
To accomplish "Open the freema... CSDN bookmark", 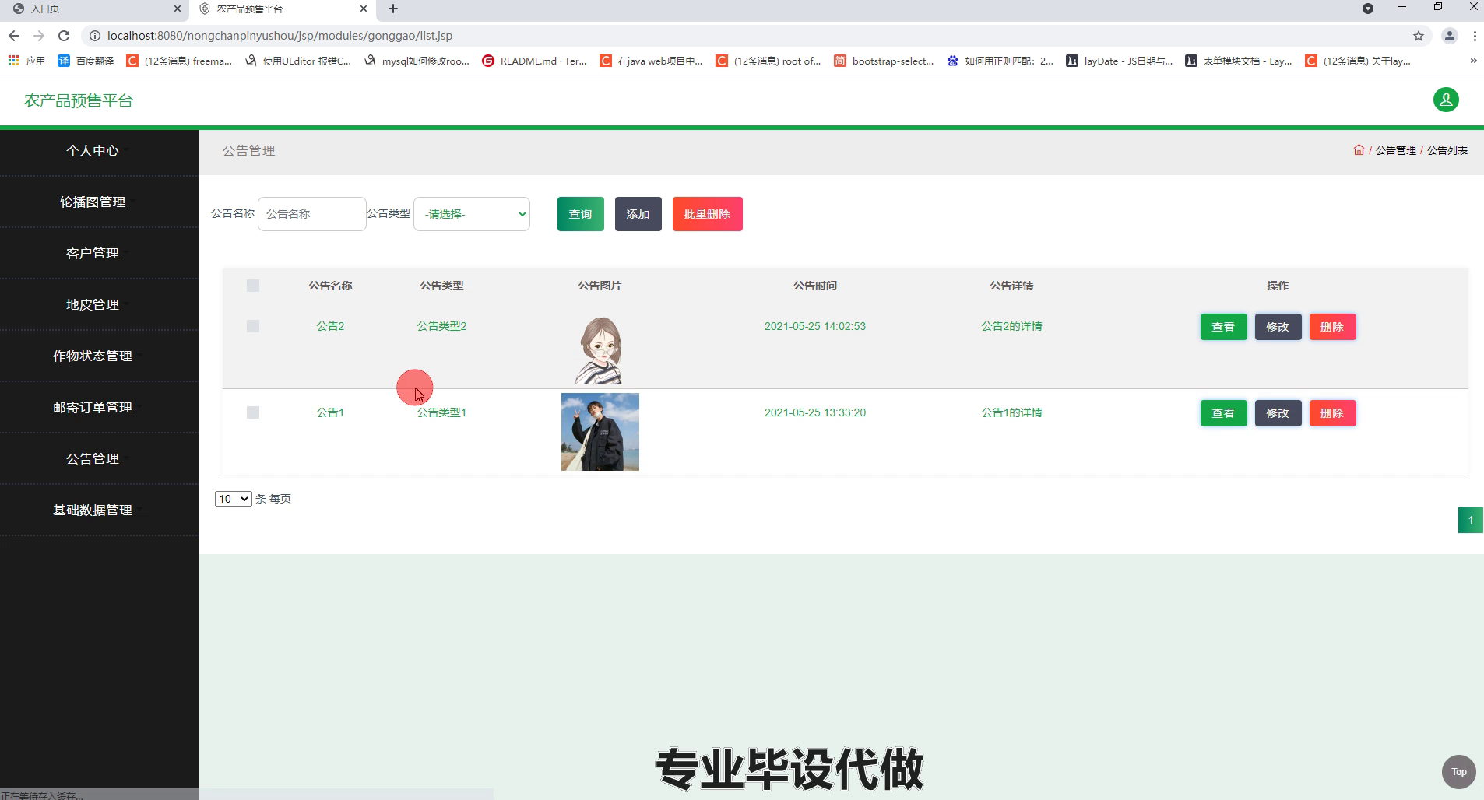I will tap(179, 61).
